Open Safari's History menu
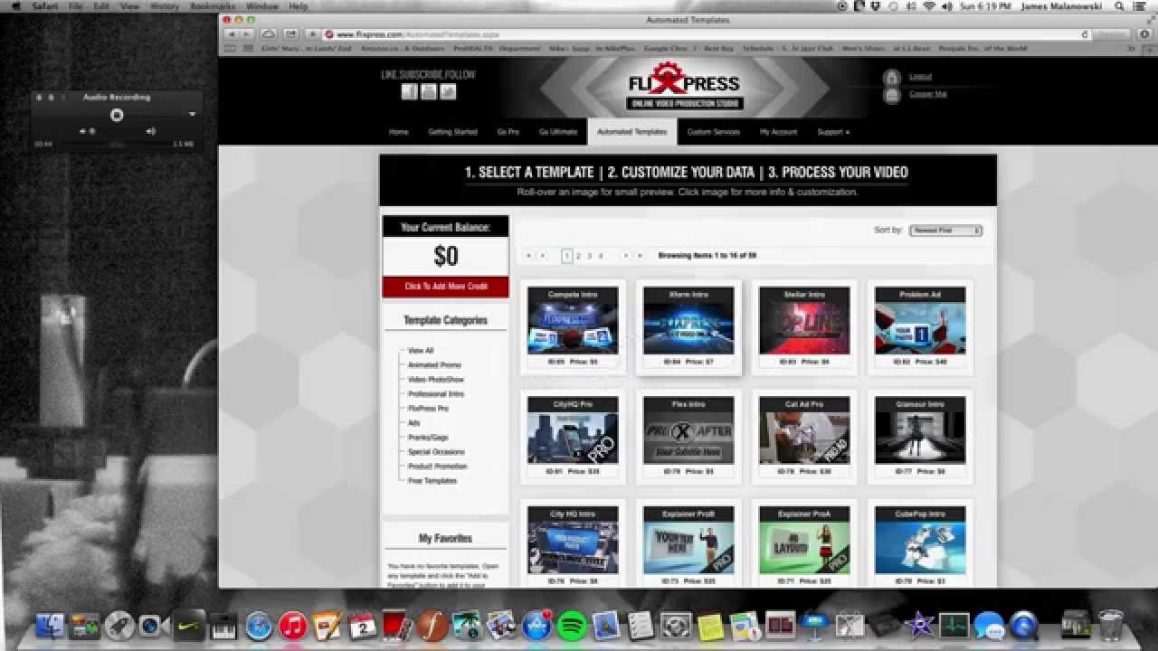Image resolution: width=1158 pixels, height=651 pixels. (164, 6)
